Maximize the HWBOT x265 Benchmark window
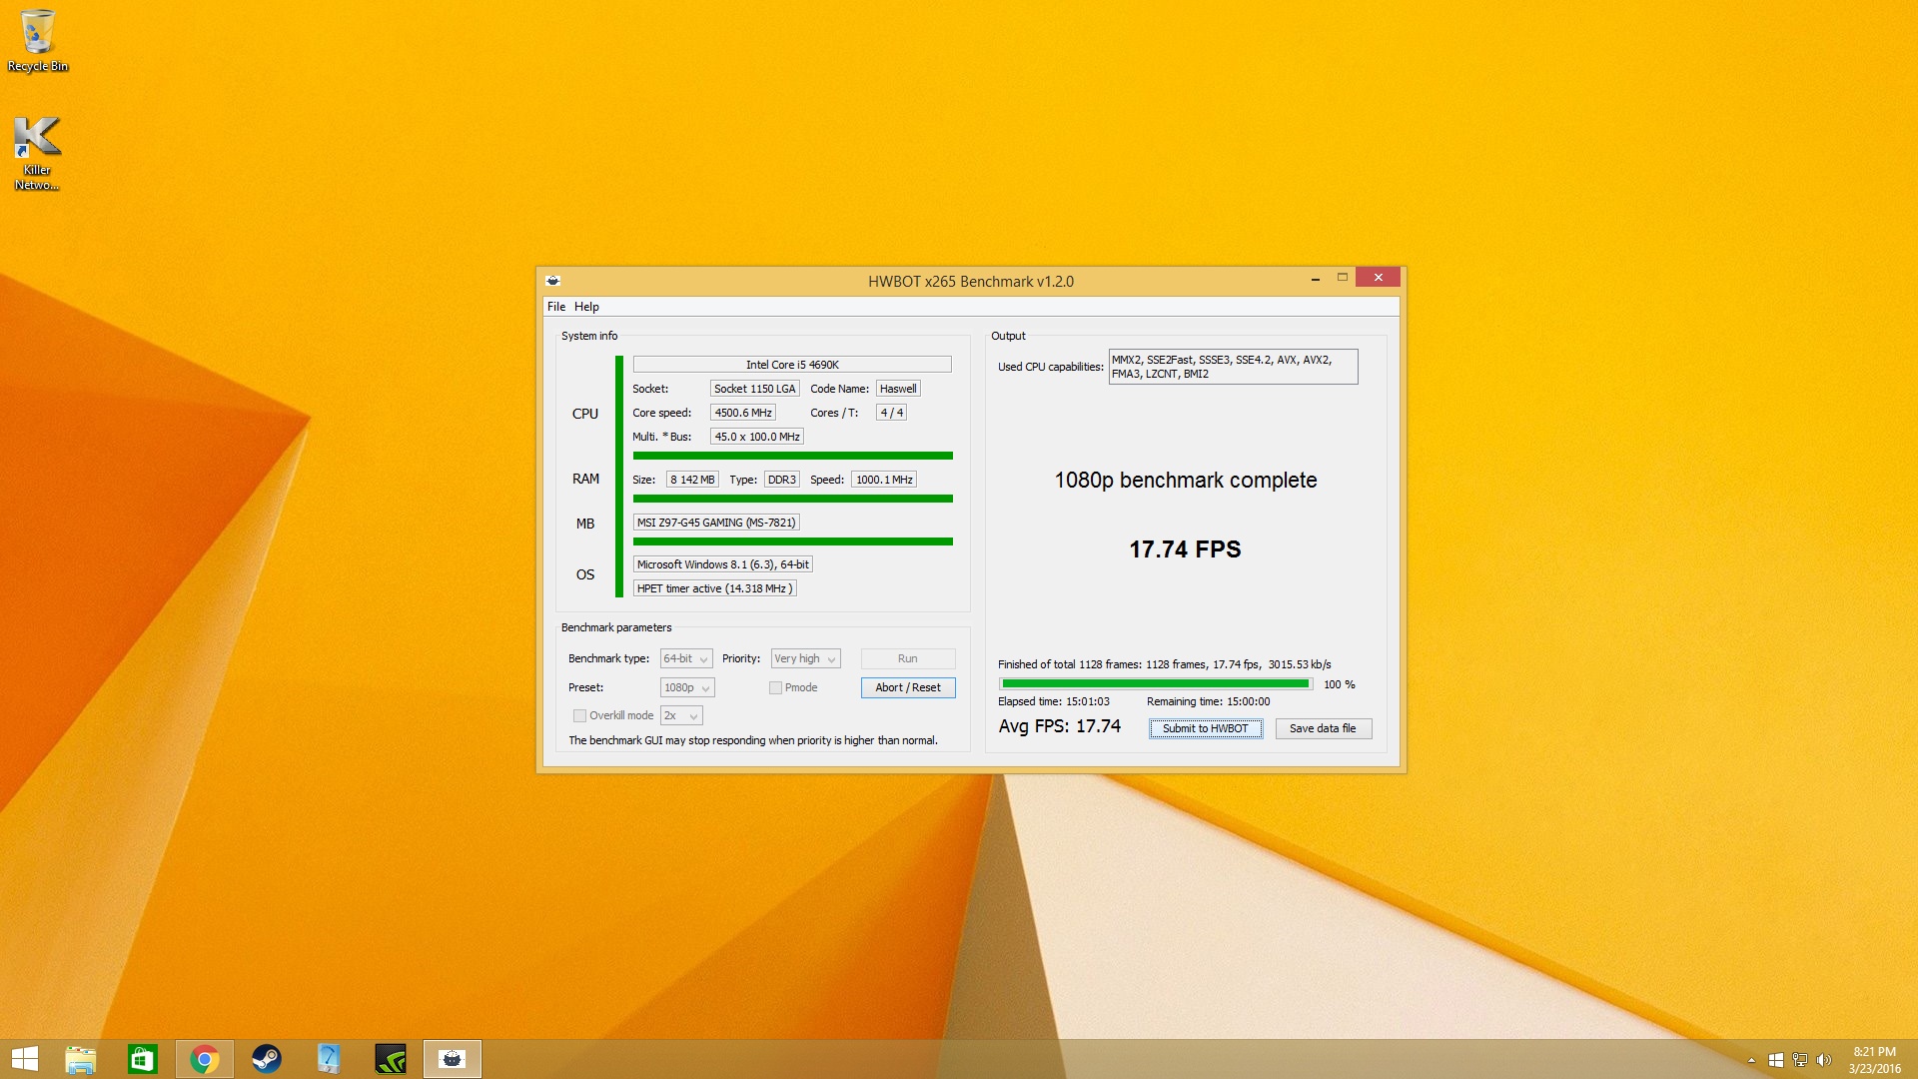Screen dimensions: 1918x1079 (1343, 279)
